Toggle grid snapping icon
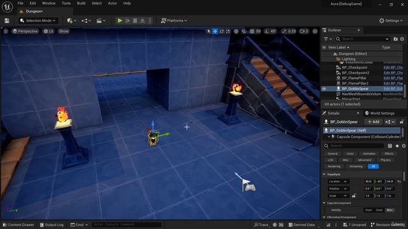408x229 pixels. [x=252, y=31]
